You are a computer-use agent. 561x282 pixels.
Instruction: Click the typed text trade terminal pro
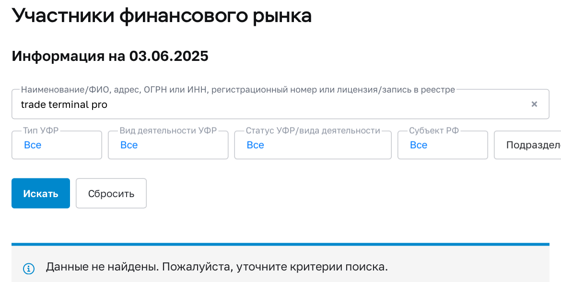coord(64,105)
